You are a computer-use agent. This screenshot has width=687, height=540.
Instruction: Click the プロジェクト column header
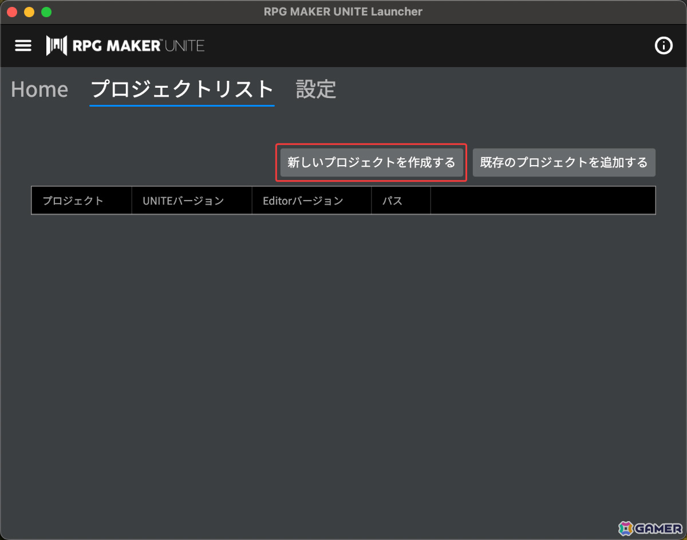[x=82, y=201]
